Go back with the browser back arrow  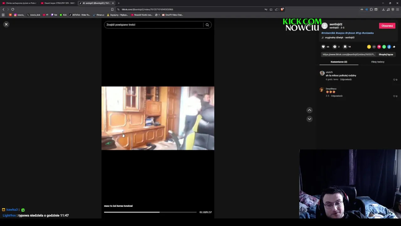click(x=3, y=9)
